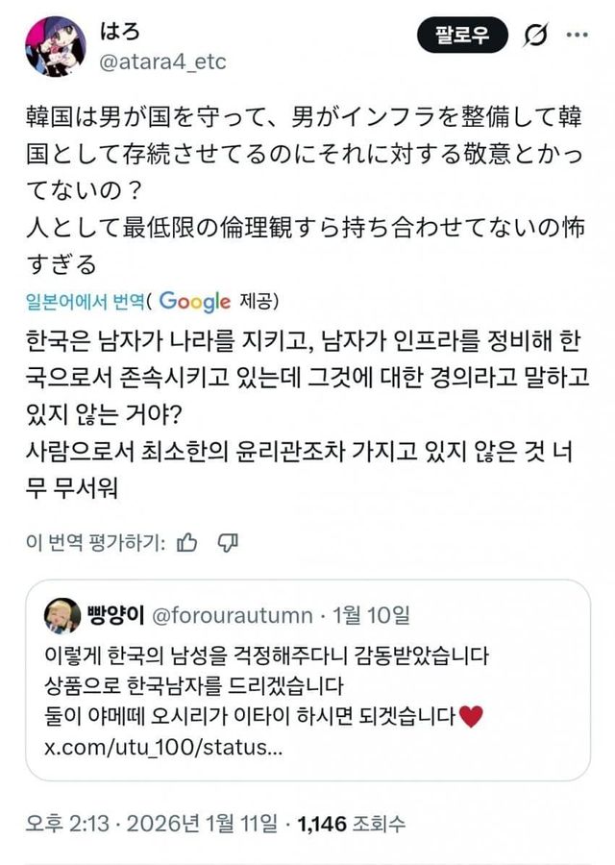
Task: Open the @atara4_etc handle
Action: click(x=162, y=62)
